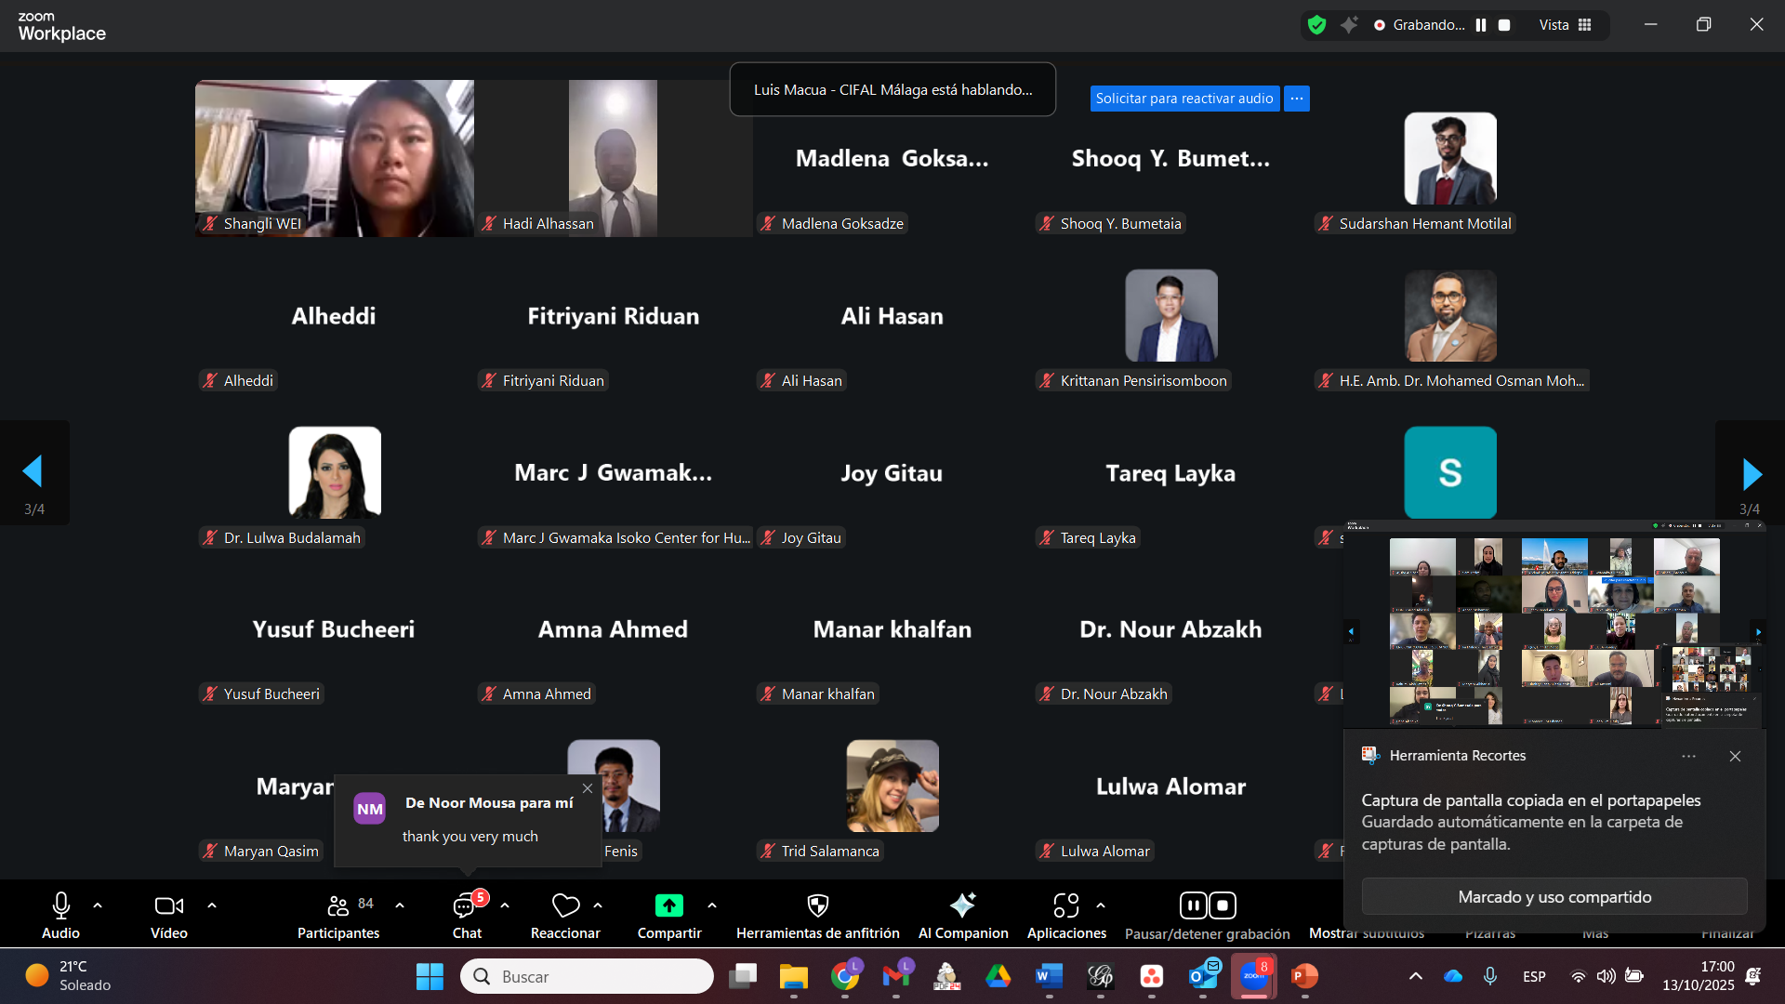Click the Reaccionar heart icon
This screenshot has width=1785, height=1004.
click(x=565, y=905)
